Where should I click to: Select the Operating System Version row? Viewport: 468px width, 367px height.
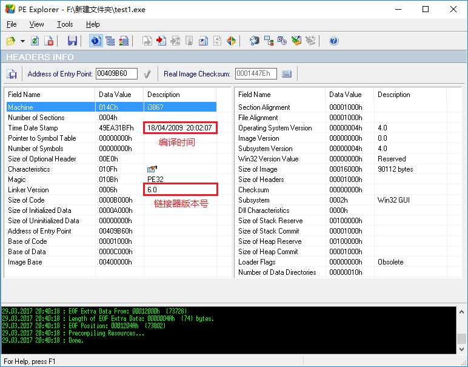[342, 128]
